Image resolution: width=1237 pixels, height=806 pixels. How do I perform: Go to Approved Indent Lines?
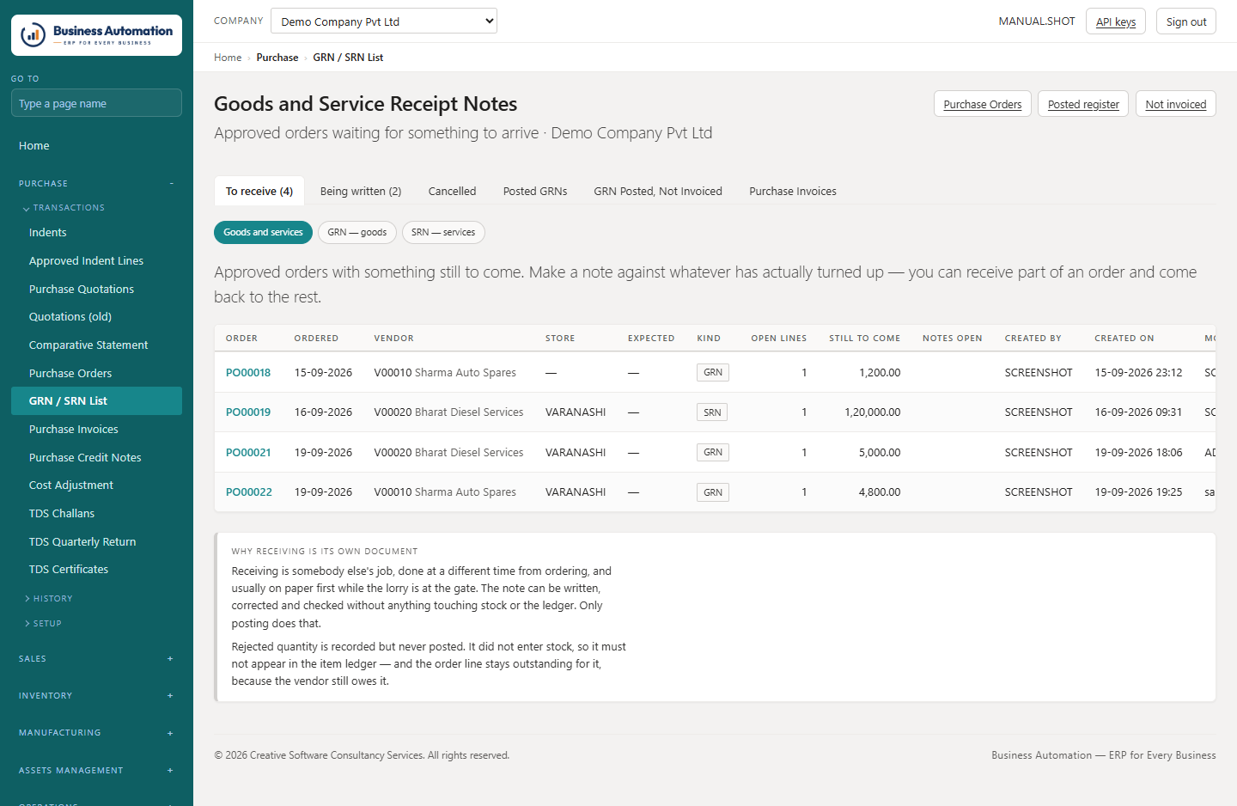(96, 261)
